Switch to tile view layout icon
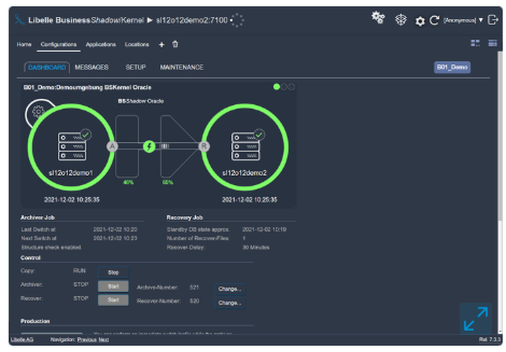 tap(475, 43)
